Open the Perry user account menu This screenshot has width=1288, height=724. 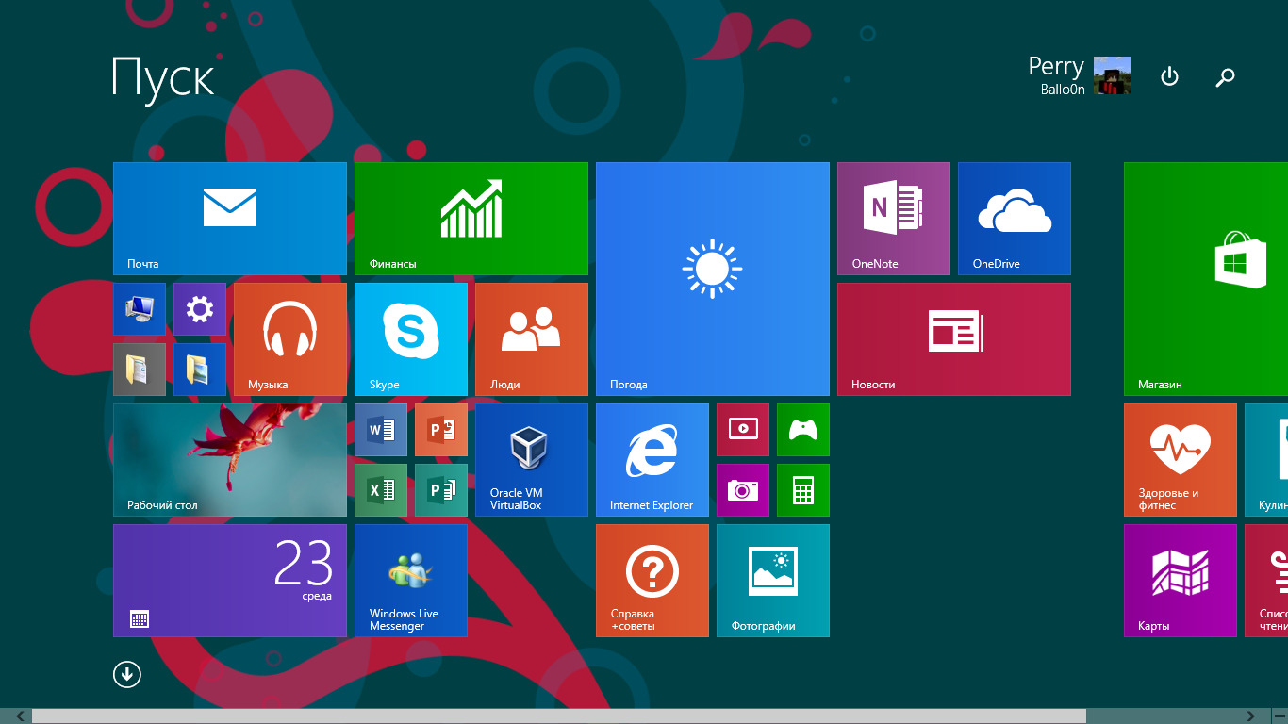pyautogui.click(x=1079, y=76)
